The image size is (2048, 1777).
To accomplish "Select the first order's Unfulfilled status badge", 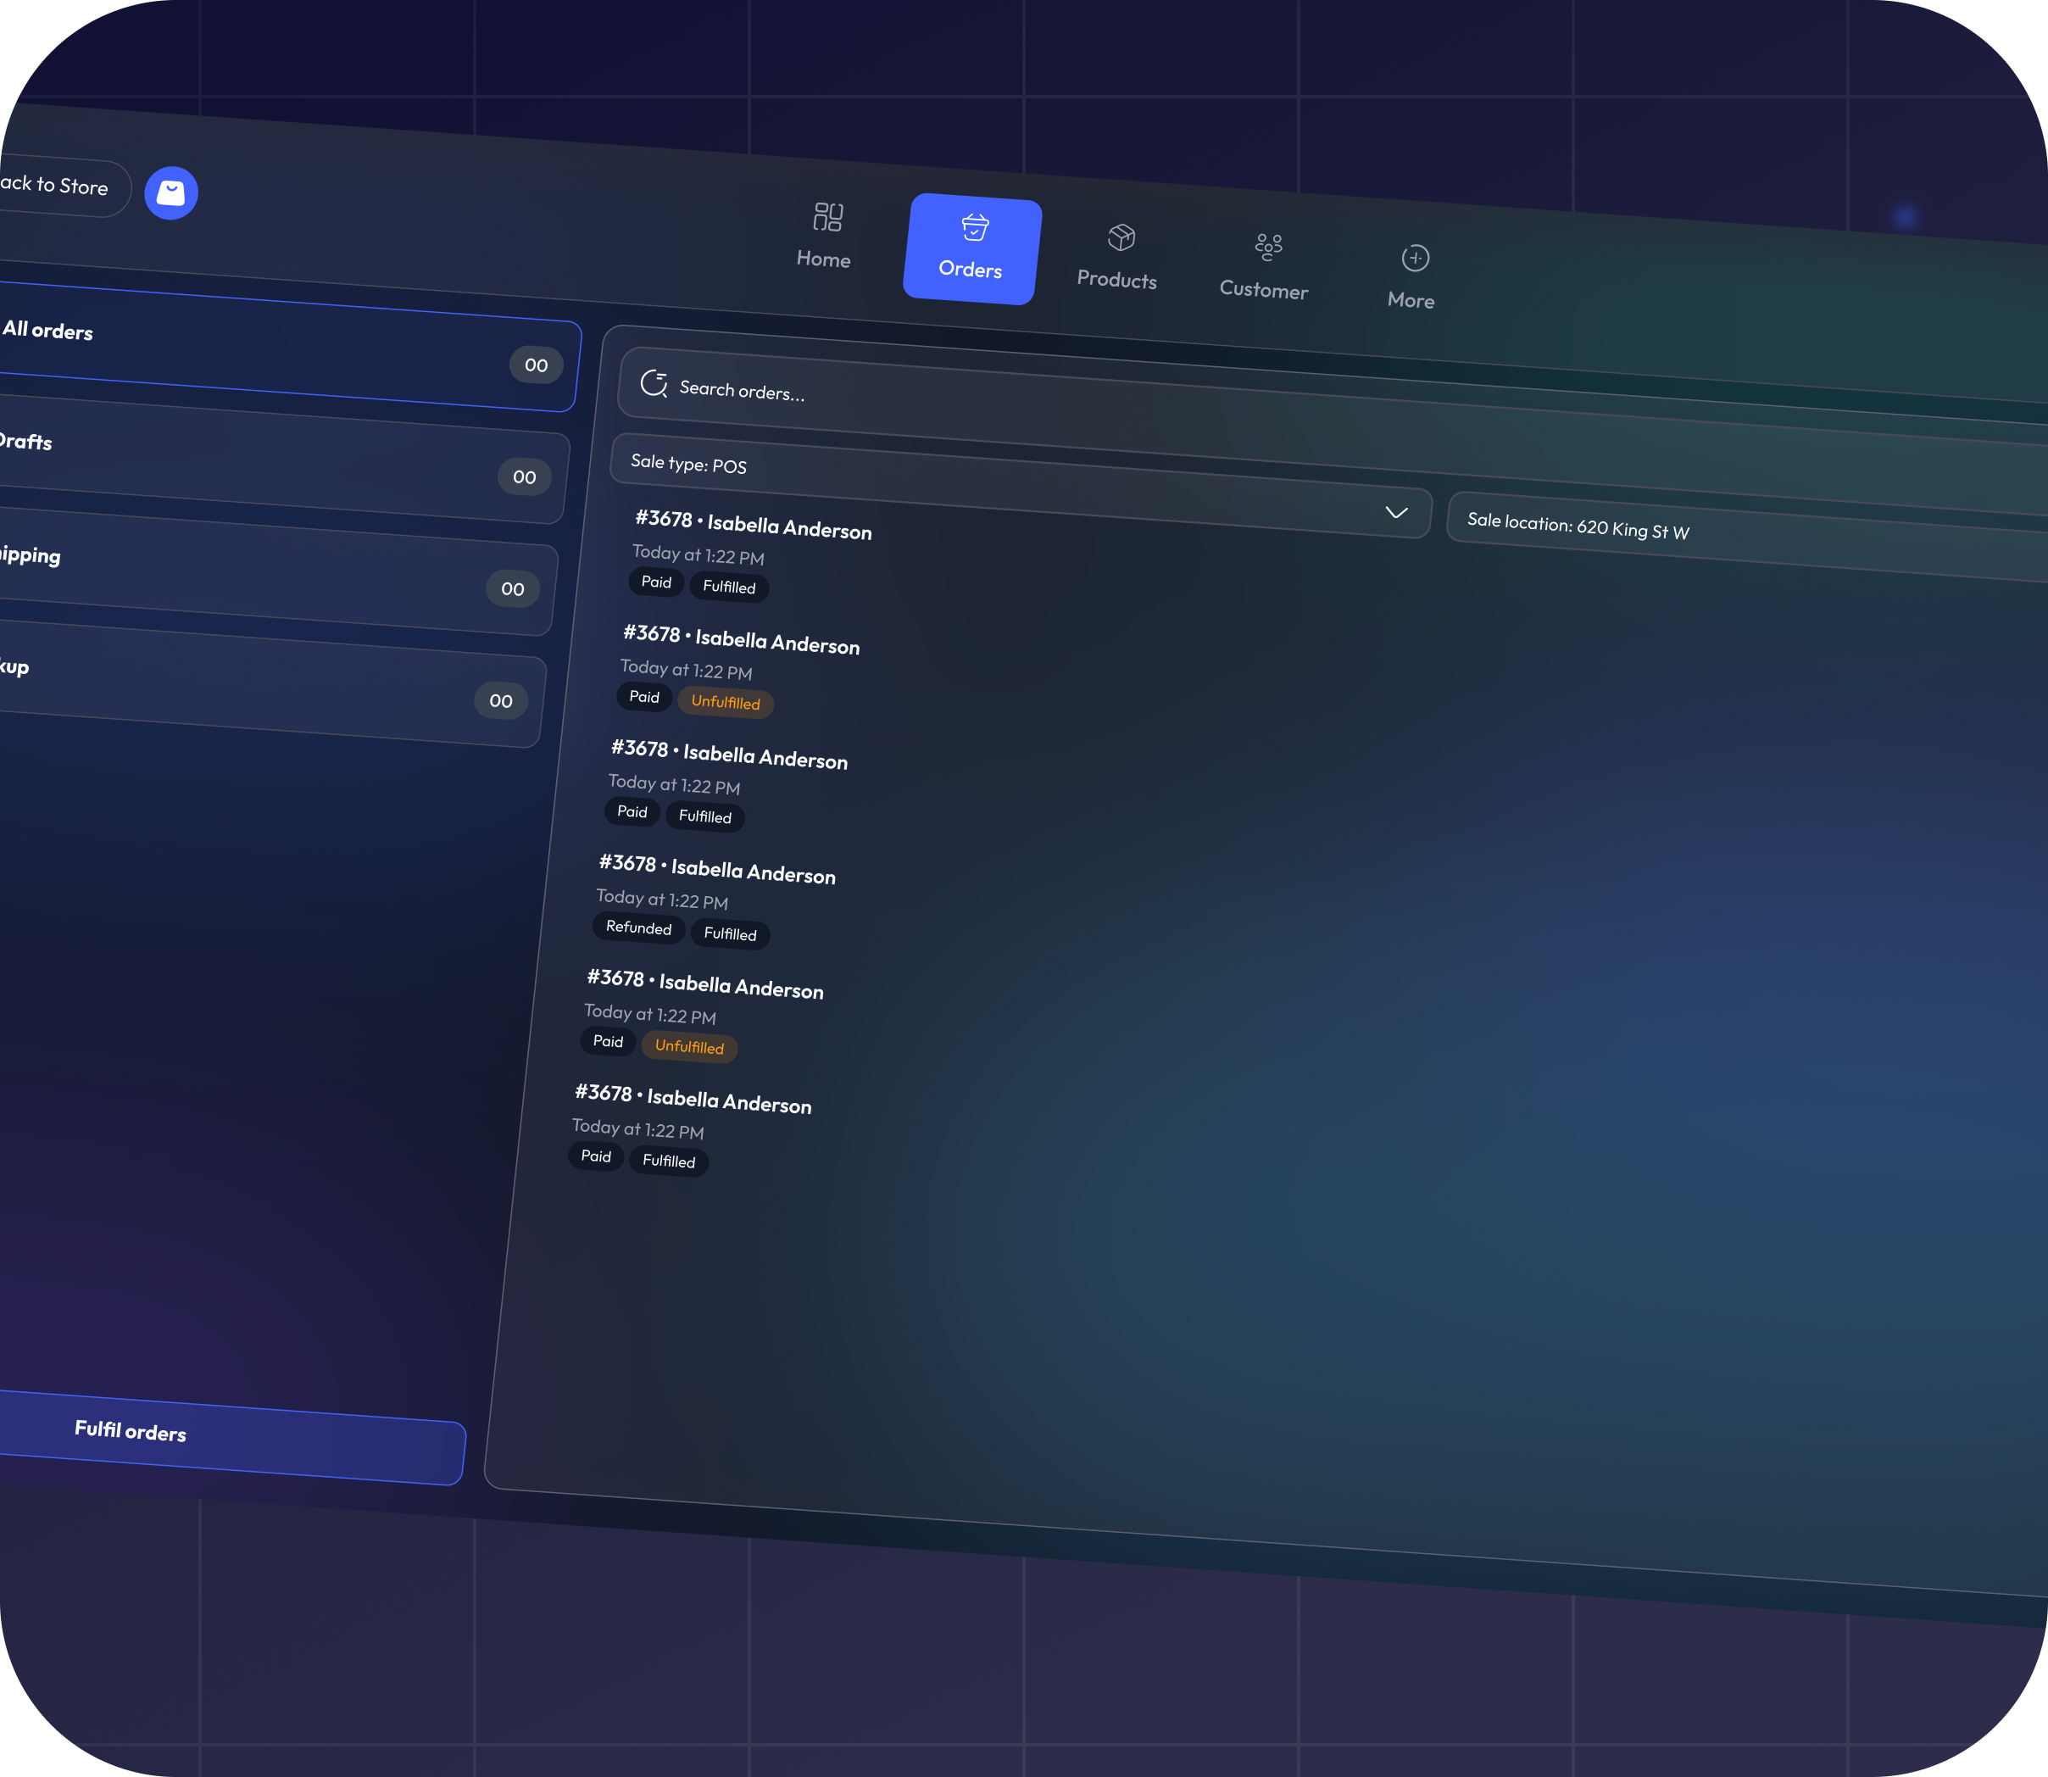I will pos(726,703).
